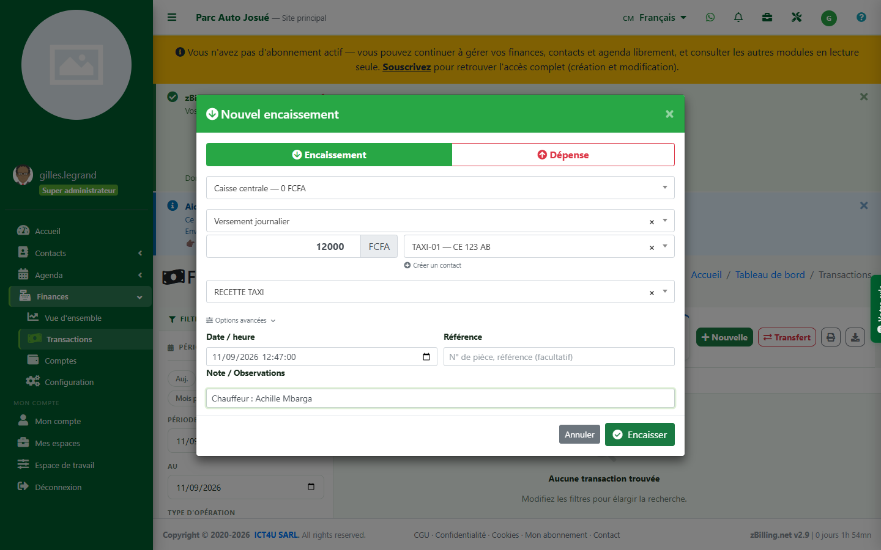Switch to Encaissement mode
The height and width of the screenshot is (550, 881).
pos(329,155)
